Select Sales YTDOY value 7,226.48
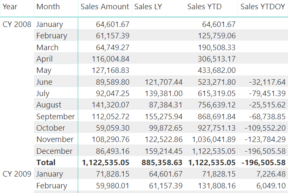The image size is (288, 193). [271, 174]
